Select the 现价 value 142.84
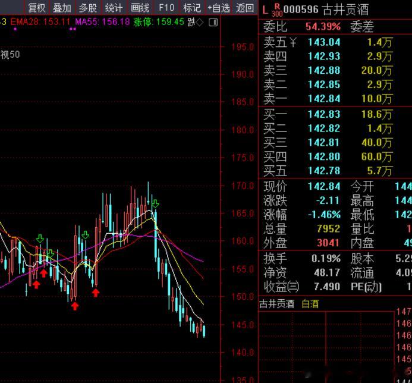 324,187
